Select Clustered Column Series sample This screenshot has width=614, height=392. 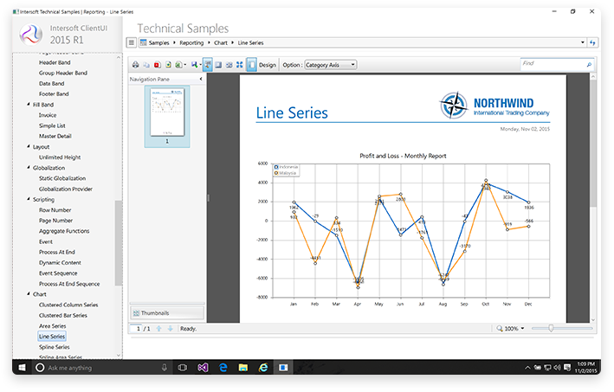68,305
